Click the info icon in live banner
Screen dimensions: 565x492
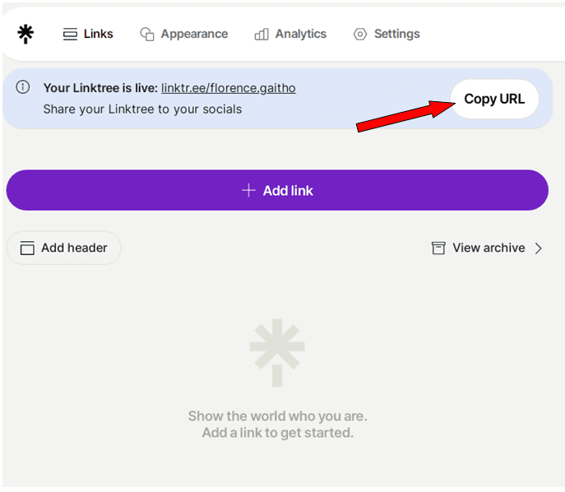[x=23, y=87]
